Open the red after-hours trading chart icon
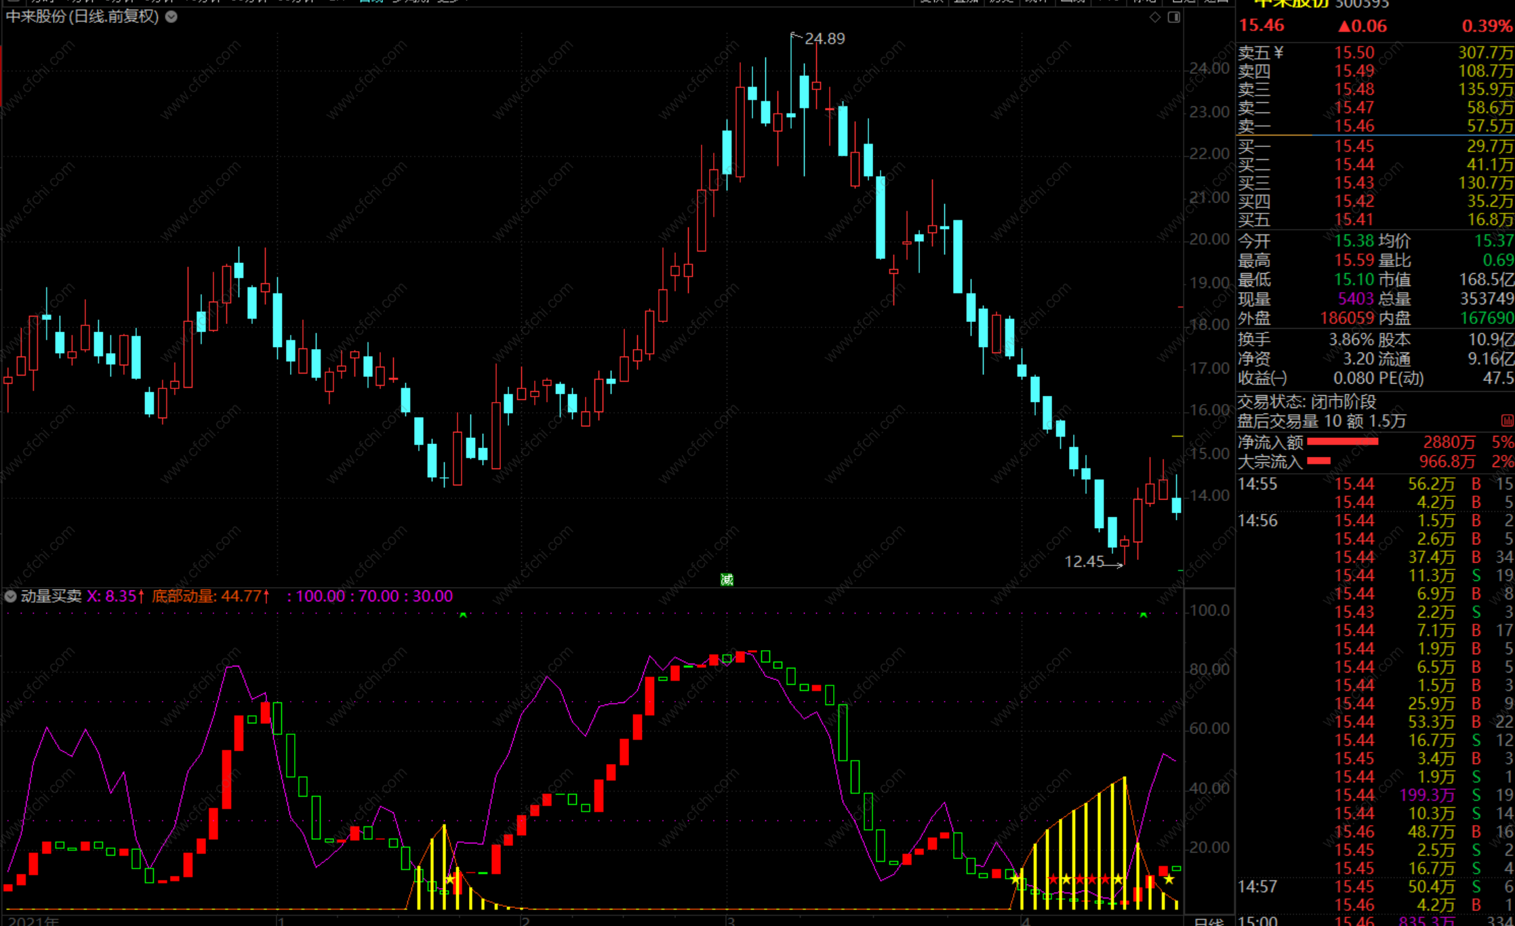Viewport: 1515px width, 926px height. 1507,421
